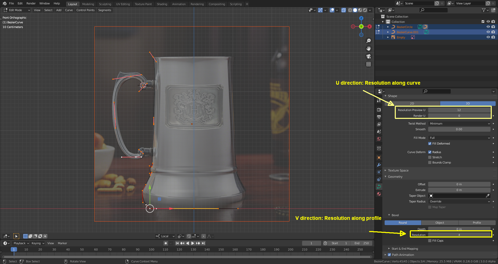Click the End frame field in timeline
The width and height of the screenshot is (498, 264).
coord(362,243)
